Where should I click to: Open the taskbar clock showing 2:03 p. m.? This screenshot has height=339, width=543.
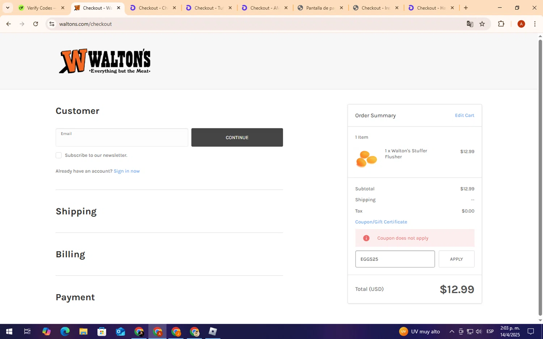click(x=510, y=331)
